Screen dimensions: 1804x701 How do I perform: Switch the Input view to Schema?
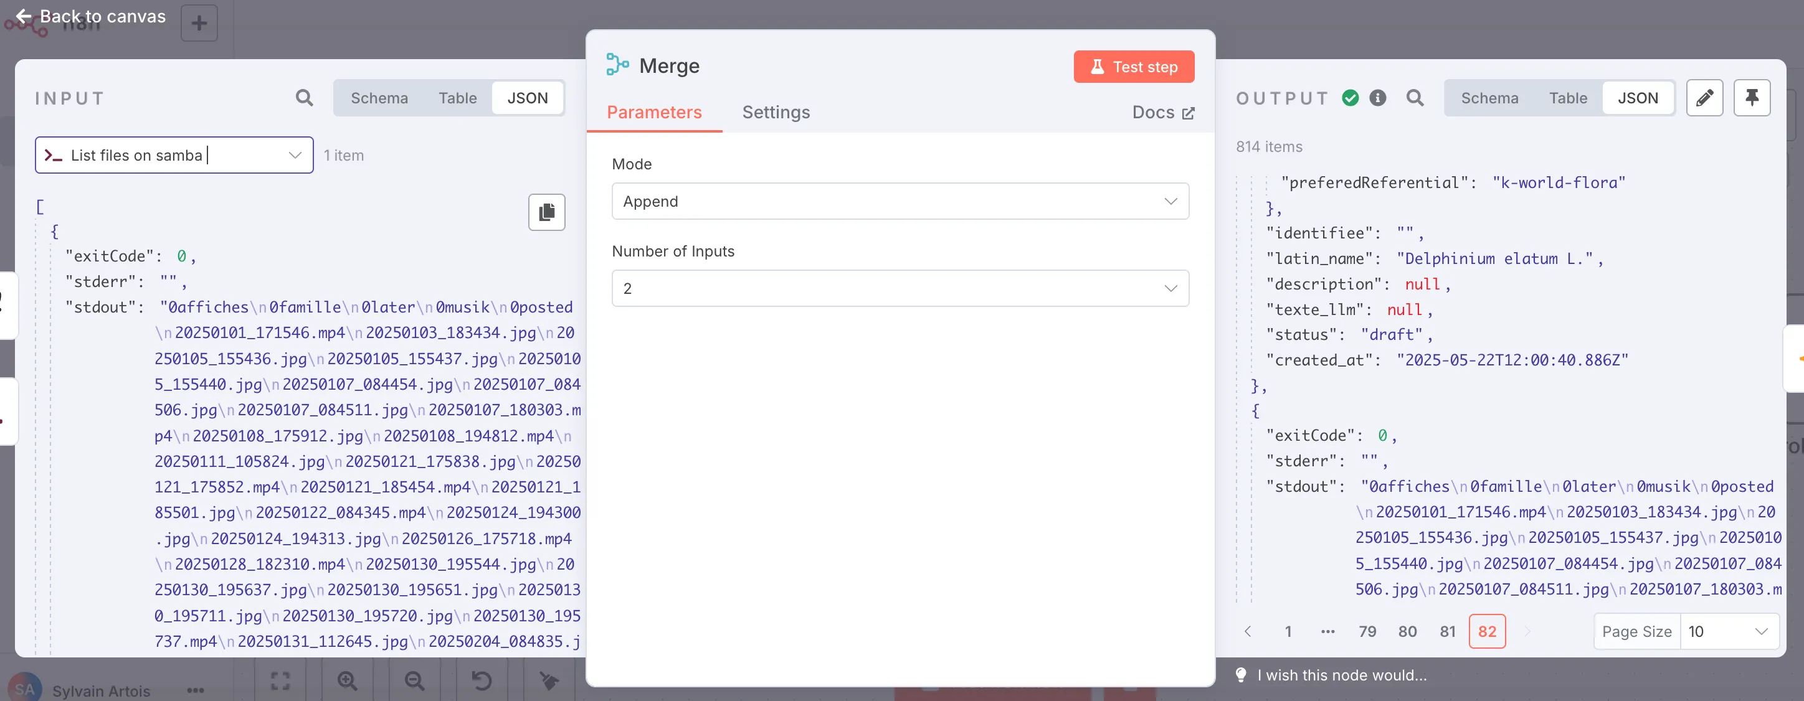coord(379,98)
